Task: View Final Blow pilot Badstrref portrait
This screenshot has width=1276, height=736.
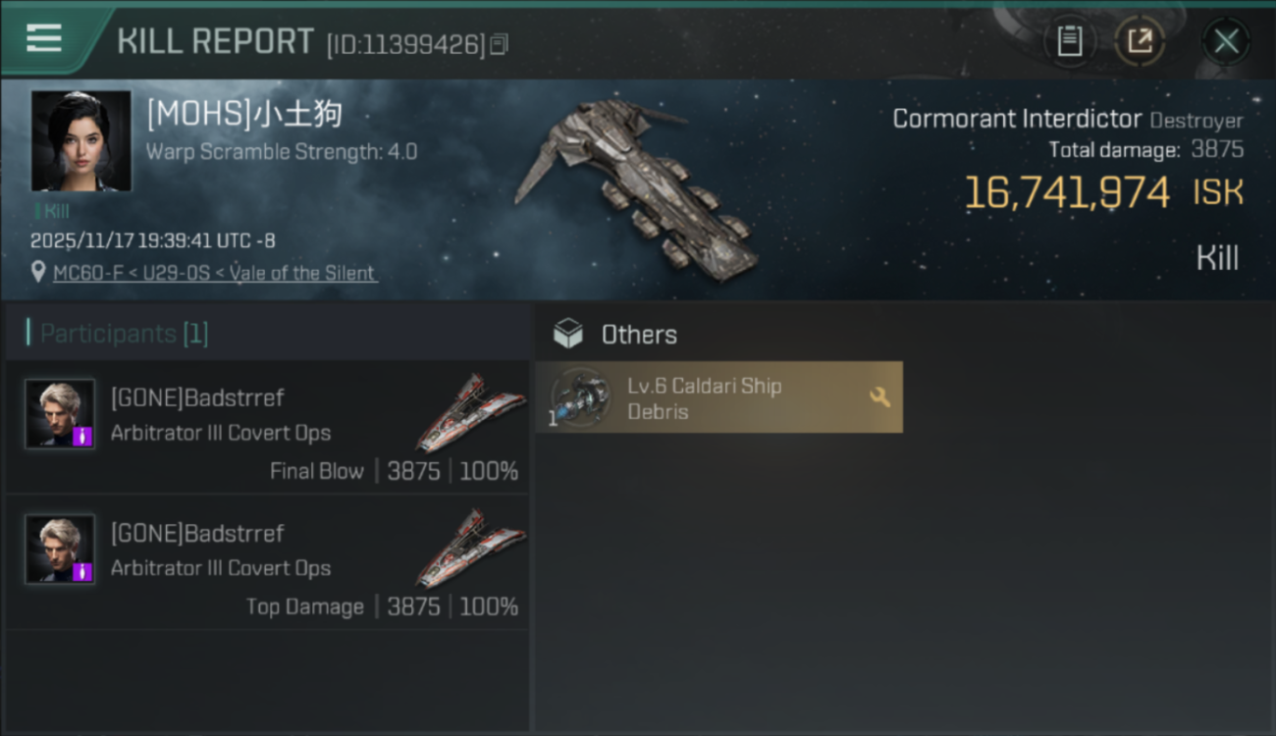Action: (x=60, y=413)
